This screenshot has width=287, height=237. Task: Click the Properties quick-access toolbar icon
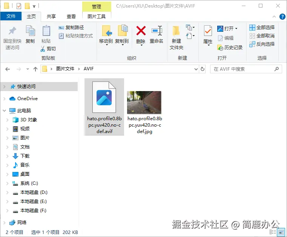pos(19,6)
